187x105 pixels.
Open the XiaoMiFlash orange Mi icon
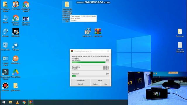point(15,60)
